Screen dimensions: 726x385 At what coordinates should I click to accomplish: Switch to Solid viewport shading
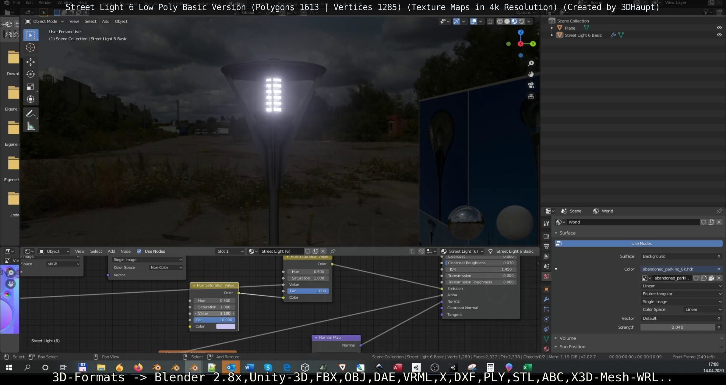507,21
